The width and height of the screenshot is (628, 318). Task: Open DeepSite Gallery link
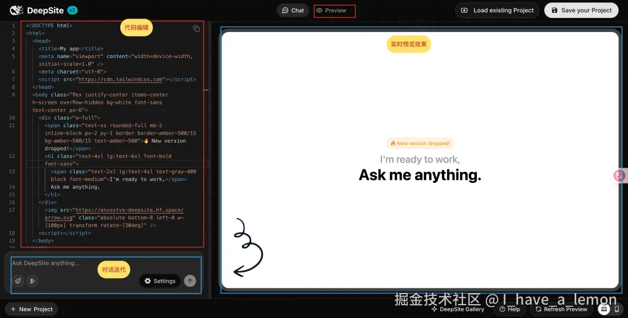458,309
